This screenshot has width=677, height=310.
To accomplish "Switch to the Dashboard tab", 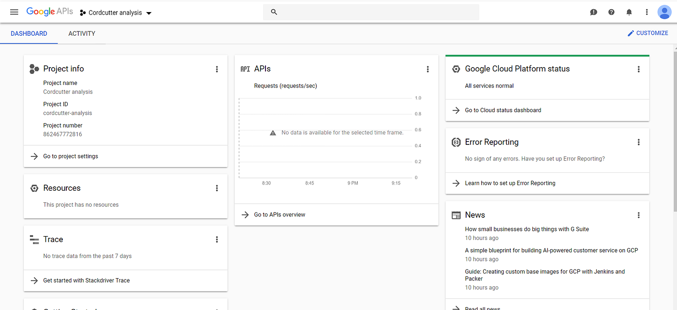I will pos(29,33).
